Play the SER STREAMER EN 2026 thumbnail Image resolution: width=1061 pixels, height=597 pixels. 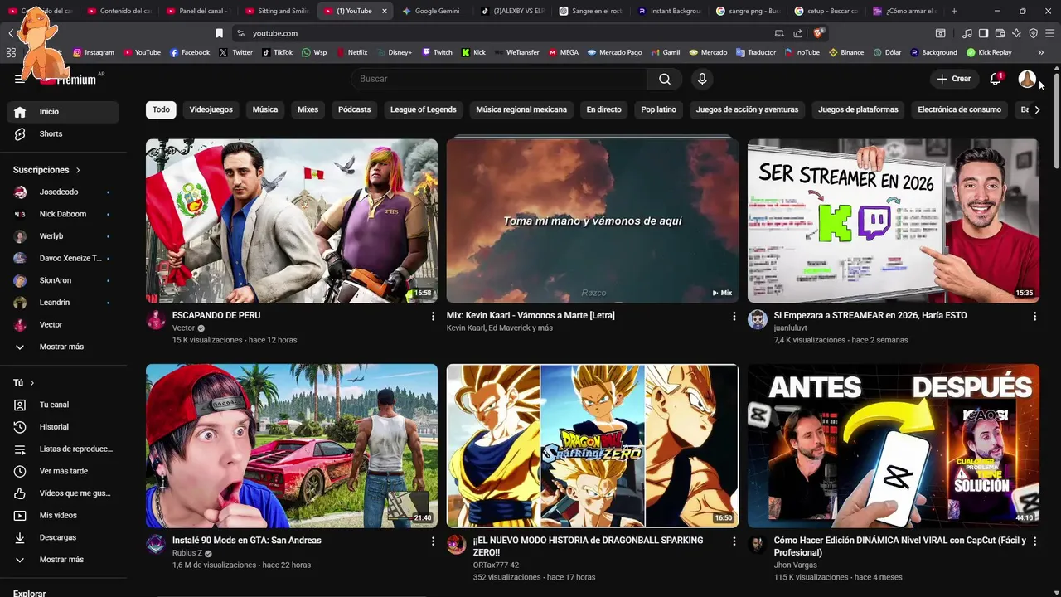point(894,221)
